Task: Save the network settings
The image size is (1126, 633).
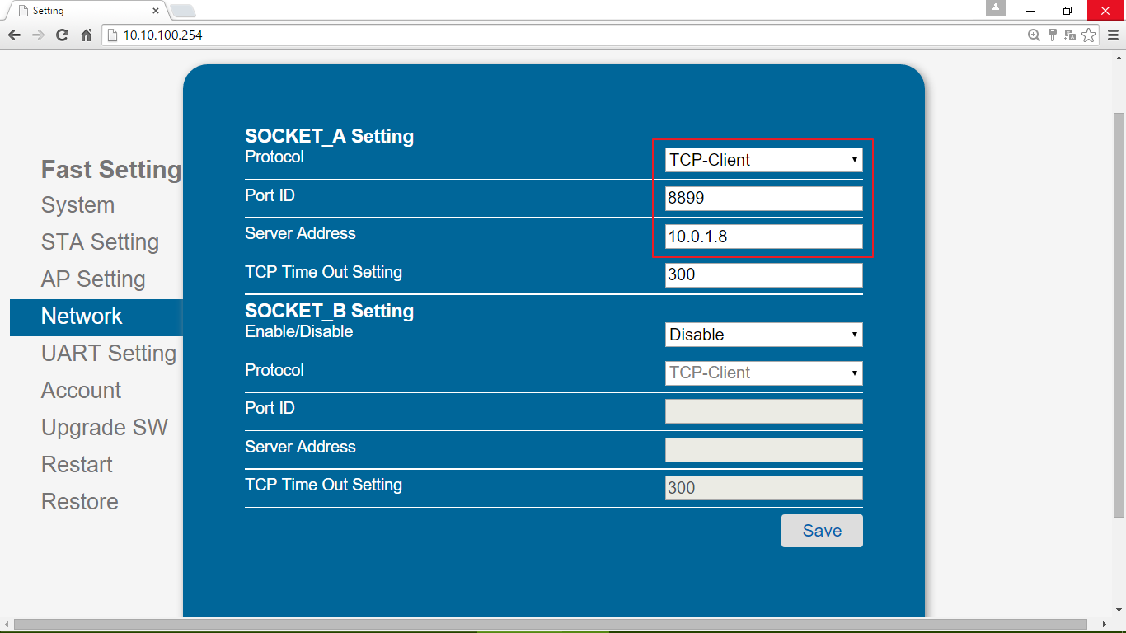Action: [822, 531]
